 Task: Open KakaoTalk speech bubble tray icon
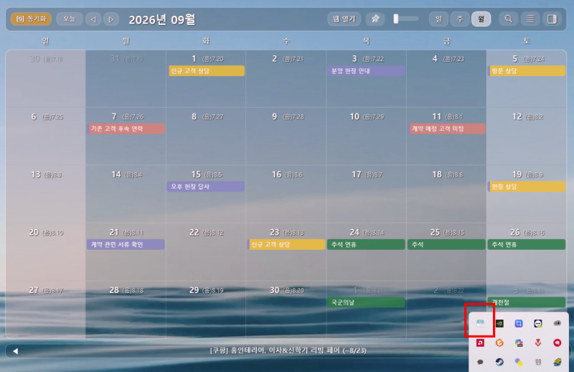[480, 362]
